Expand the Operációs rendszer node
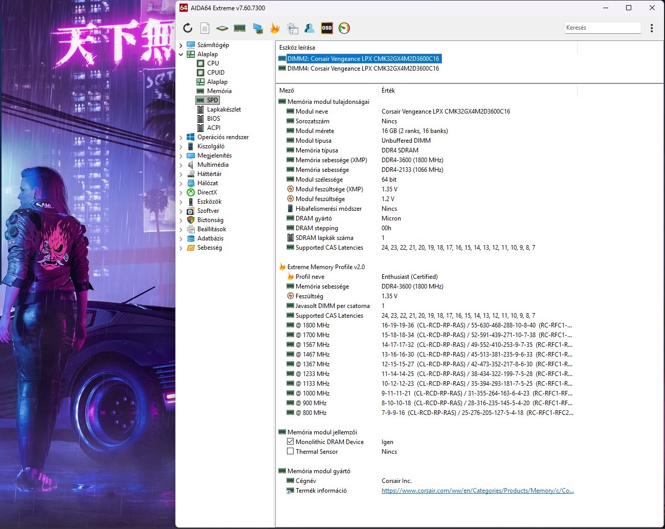Image resolution: width=665 pixels, height=529 pixels. click(x=181, y=137)
